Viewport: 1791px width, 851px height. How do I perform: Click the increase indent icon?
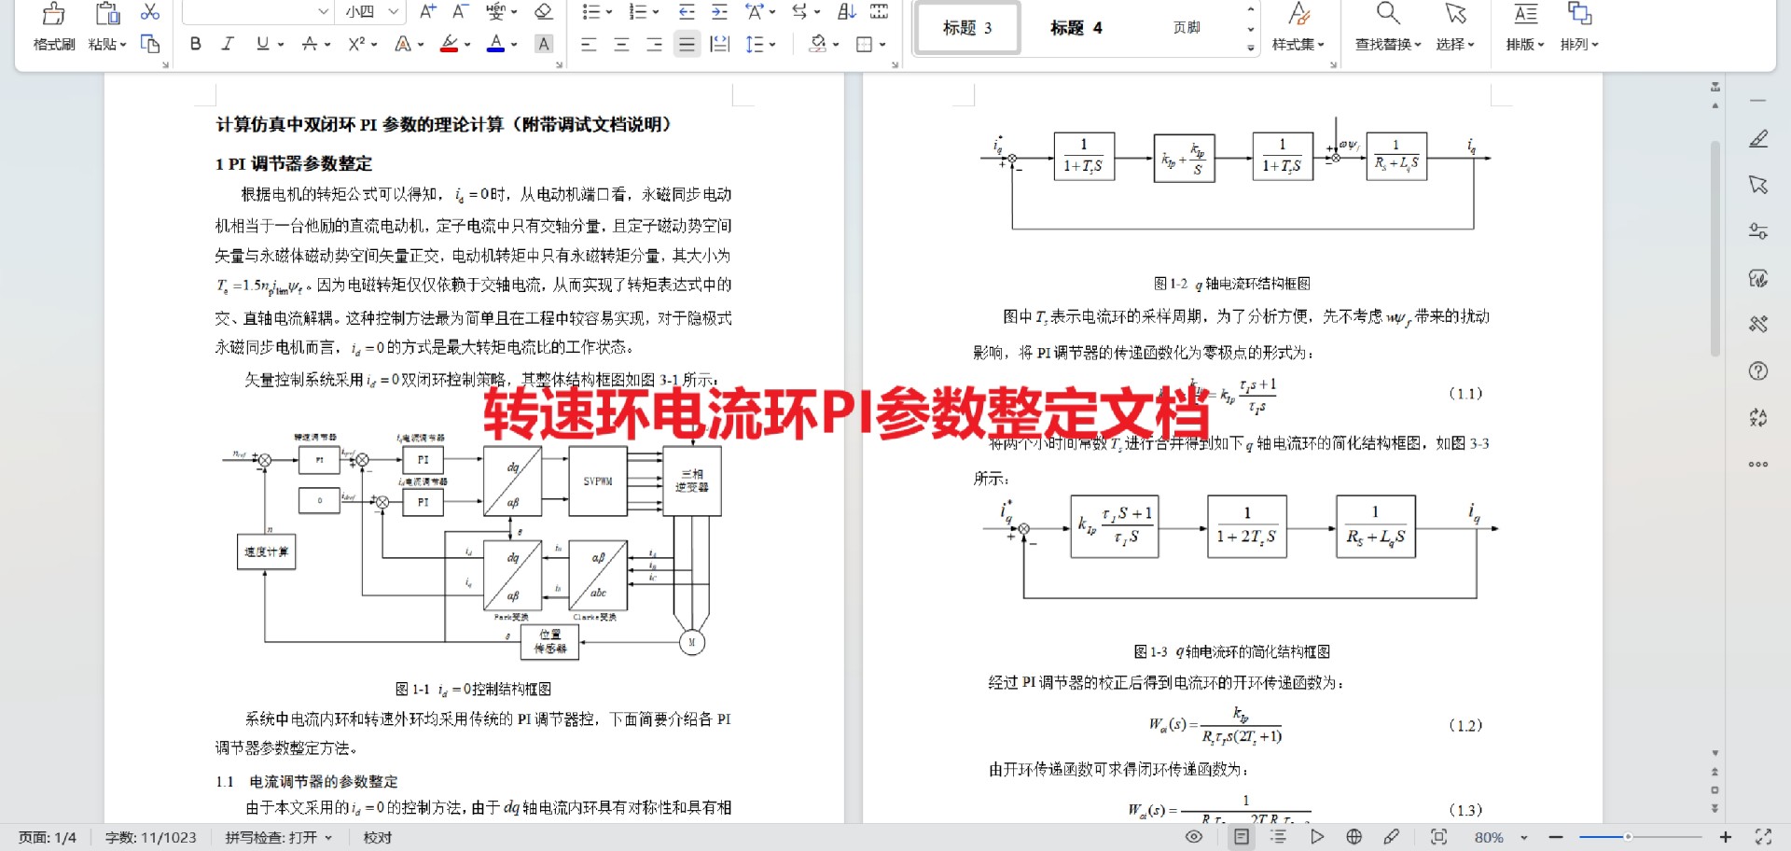click(x=719, y=11)
